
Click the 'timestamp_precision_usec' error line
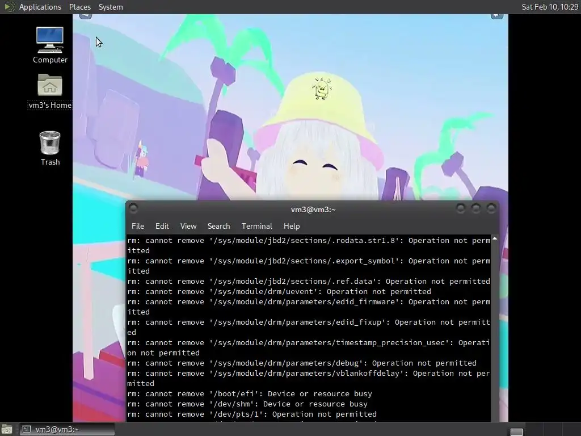click(x=309, y=348)
